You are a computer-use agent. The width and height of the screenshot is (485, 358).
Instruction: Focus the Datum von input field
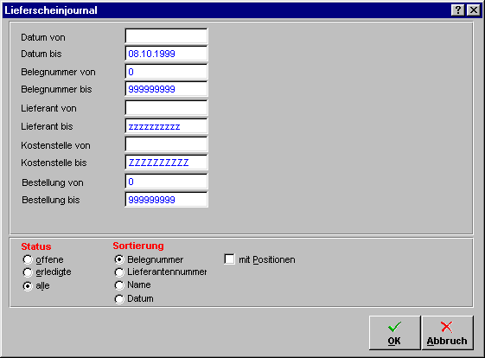pos(166,36)
